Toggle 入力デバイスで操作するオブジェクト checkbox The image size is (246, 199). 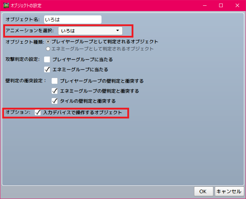38,112
